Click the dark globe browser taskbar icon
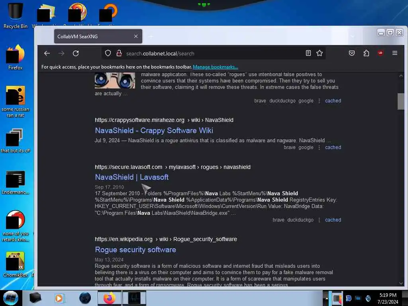This screenshot has width=408, height=306. [85, 298]
